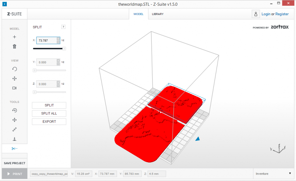Delete model using the trash icon
The width and height of the screenshot is (296, 181).
click(14, 46)
